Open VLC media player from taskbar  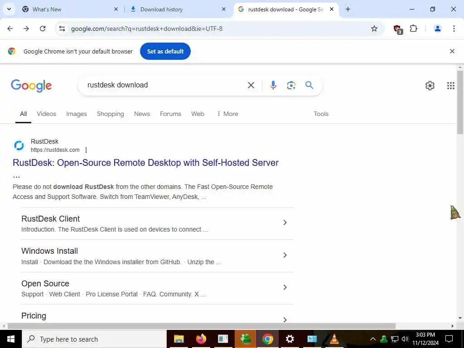(334, 339)
